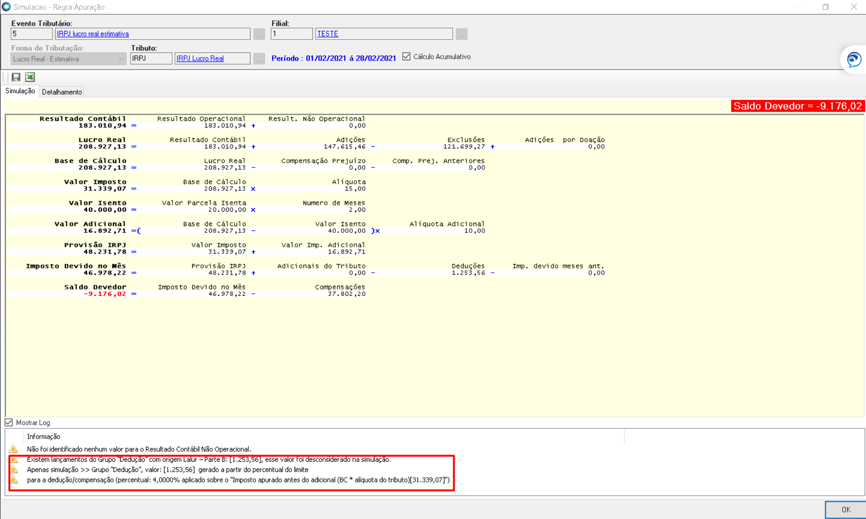This screenshot has width=866, height=519.
Task: Click the red Saldo Devedor banner
Action: (x=797, y=106)
